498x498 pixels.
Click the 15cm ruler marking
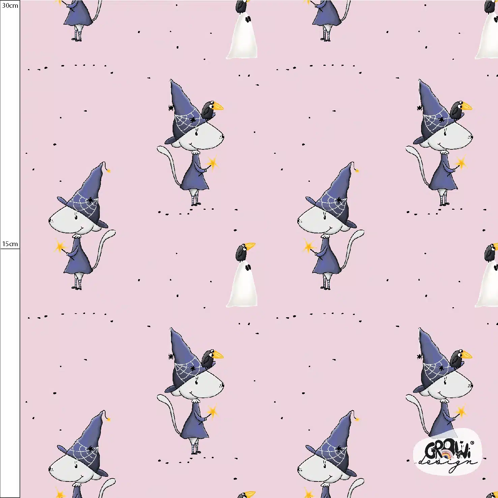pyautogui.click(x=10, y=244)
